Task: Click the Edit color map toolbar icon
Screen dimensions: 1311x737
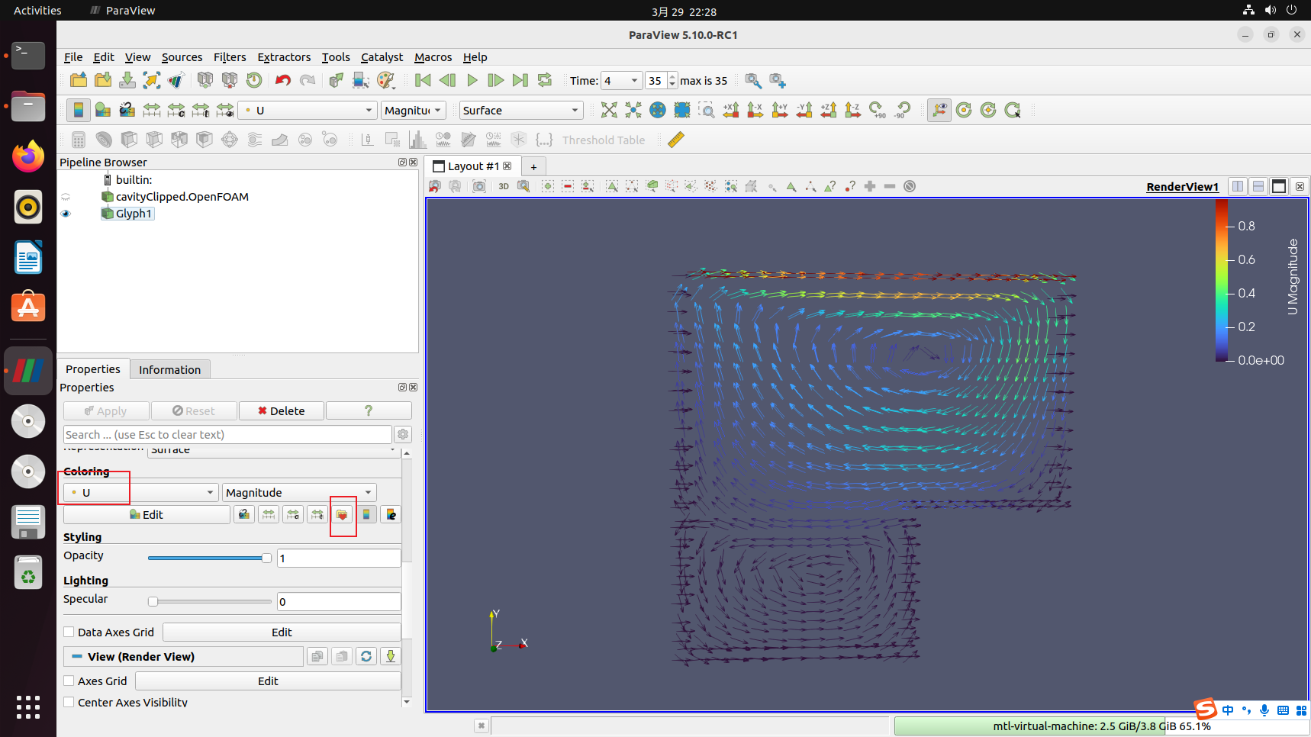Action: [102, 110]
